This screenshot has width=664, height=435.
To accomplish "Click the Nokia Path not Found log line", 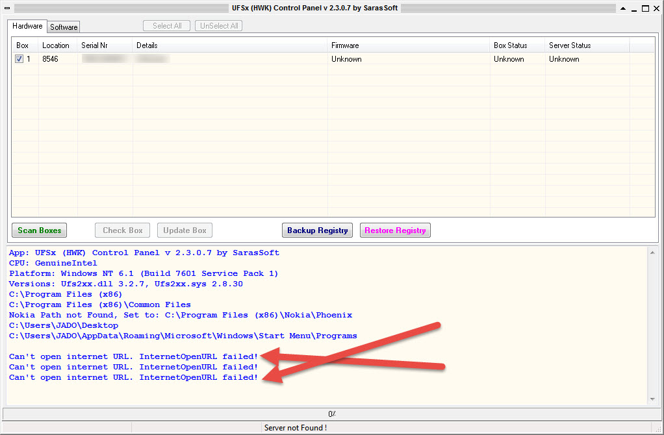I will (x=181, y=315).
